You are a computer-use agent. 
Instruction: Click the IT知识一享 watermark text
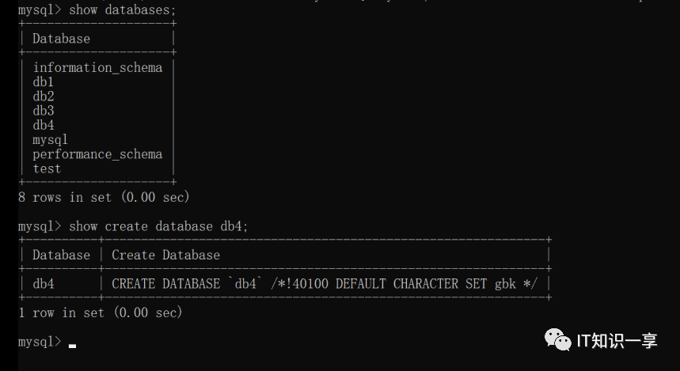point(617,341)
